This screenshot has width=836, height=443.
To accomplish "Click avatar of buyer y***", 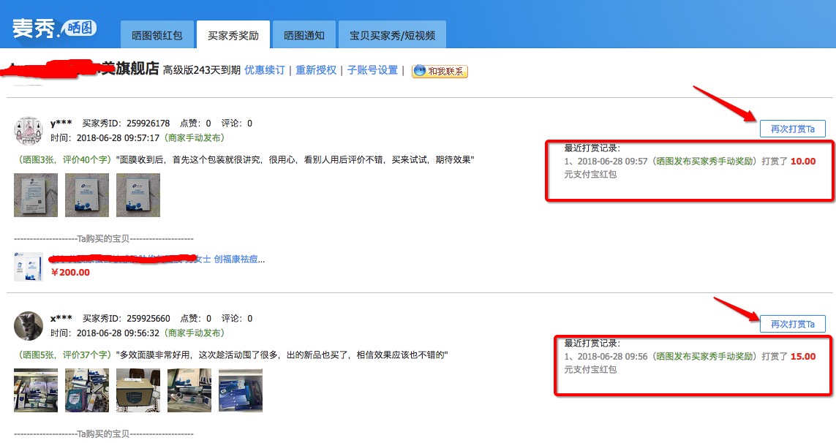I will click(29, 131).
